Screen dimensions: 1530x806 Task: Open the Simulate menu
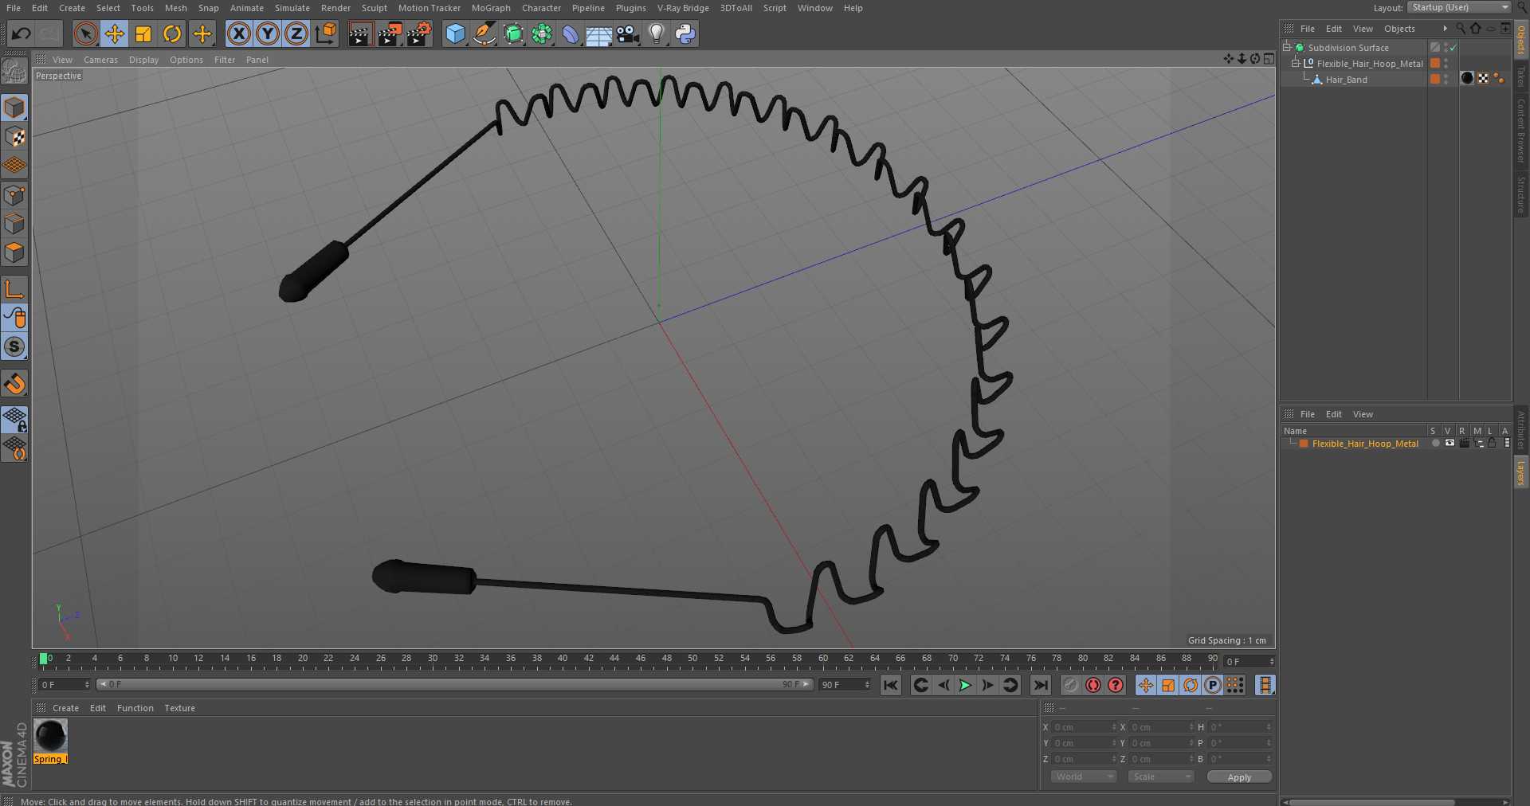click(292, 8)
